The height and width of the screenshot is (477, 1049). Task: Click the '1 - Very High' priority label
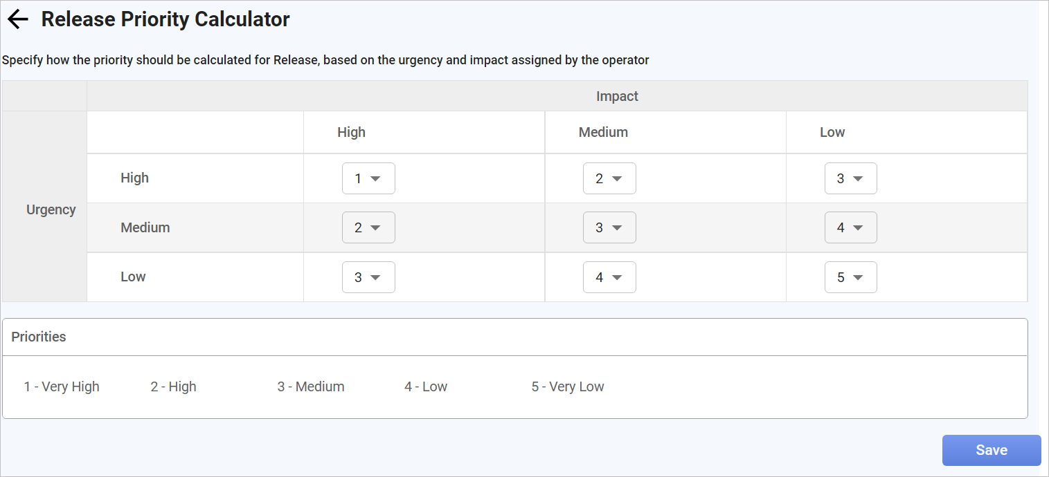[x=62, y=386]
